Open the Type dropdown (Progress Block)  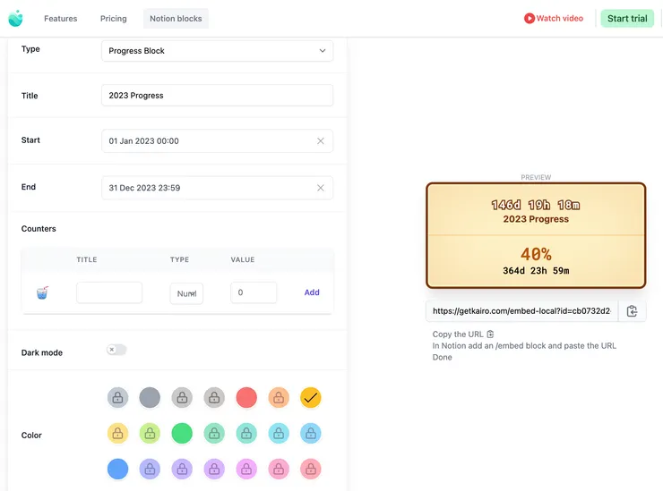218,51
